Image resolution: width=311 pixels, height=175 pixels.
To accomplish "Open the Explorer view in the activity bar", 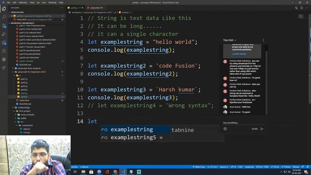I will (4, 9).
